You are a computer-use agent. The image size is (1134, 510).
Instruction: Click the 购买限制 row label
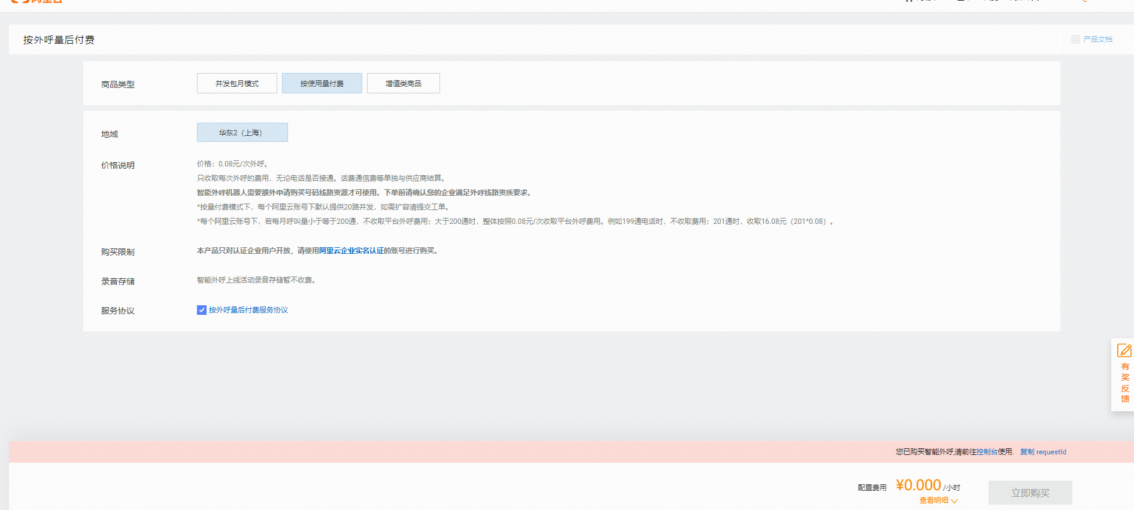click(118, 252)
